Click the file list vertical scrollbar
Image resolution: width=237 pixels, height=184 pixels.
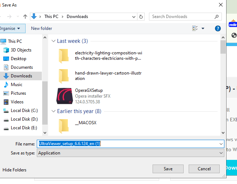coord(223,86)
